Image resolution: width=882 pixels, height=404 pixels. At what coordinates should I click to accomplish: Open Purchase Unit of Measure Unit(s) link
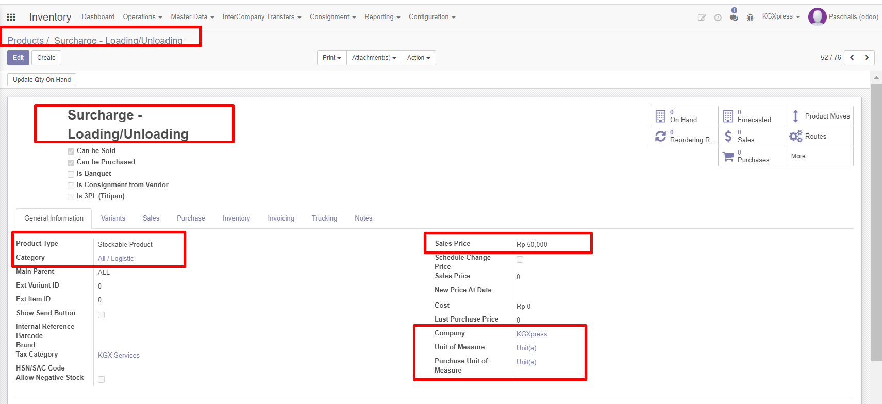tap(526, 362)
